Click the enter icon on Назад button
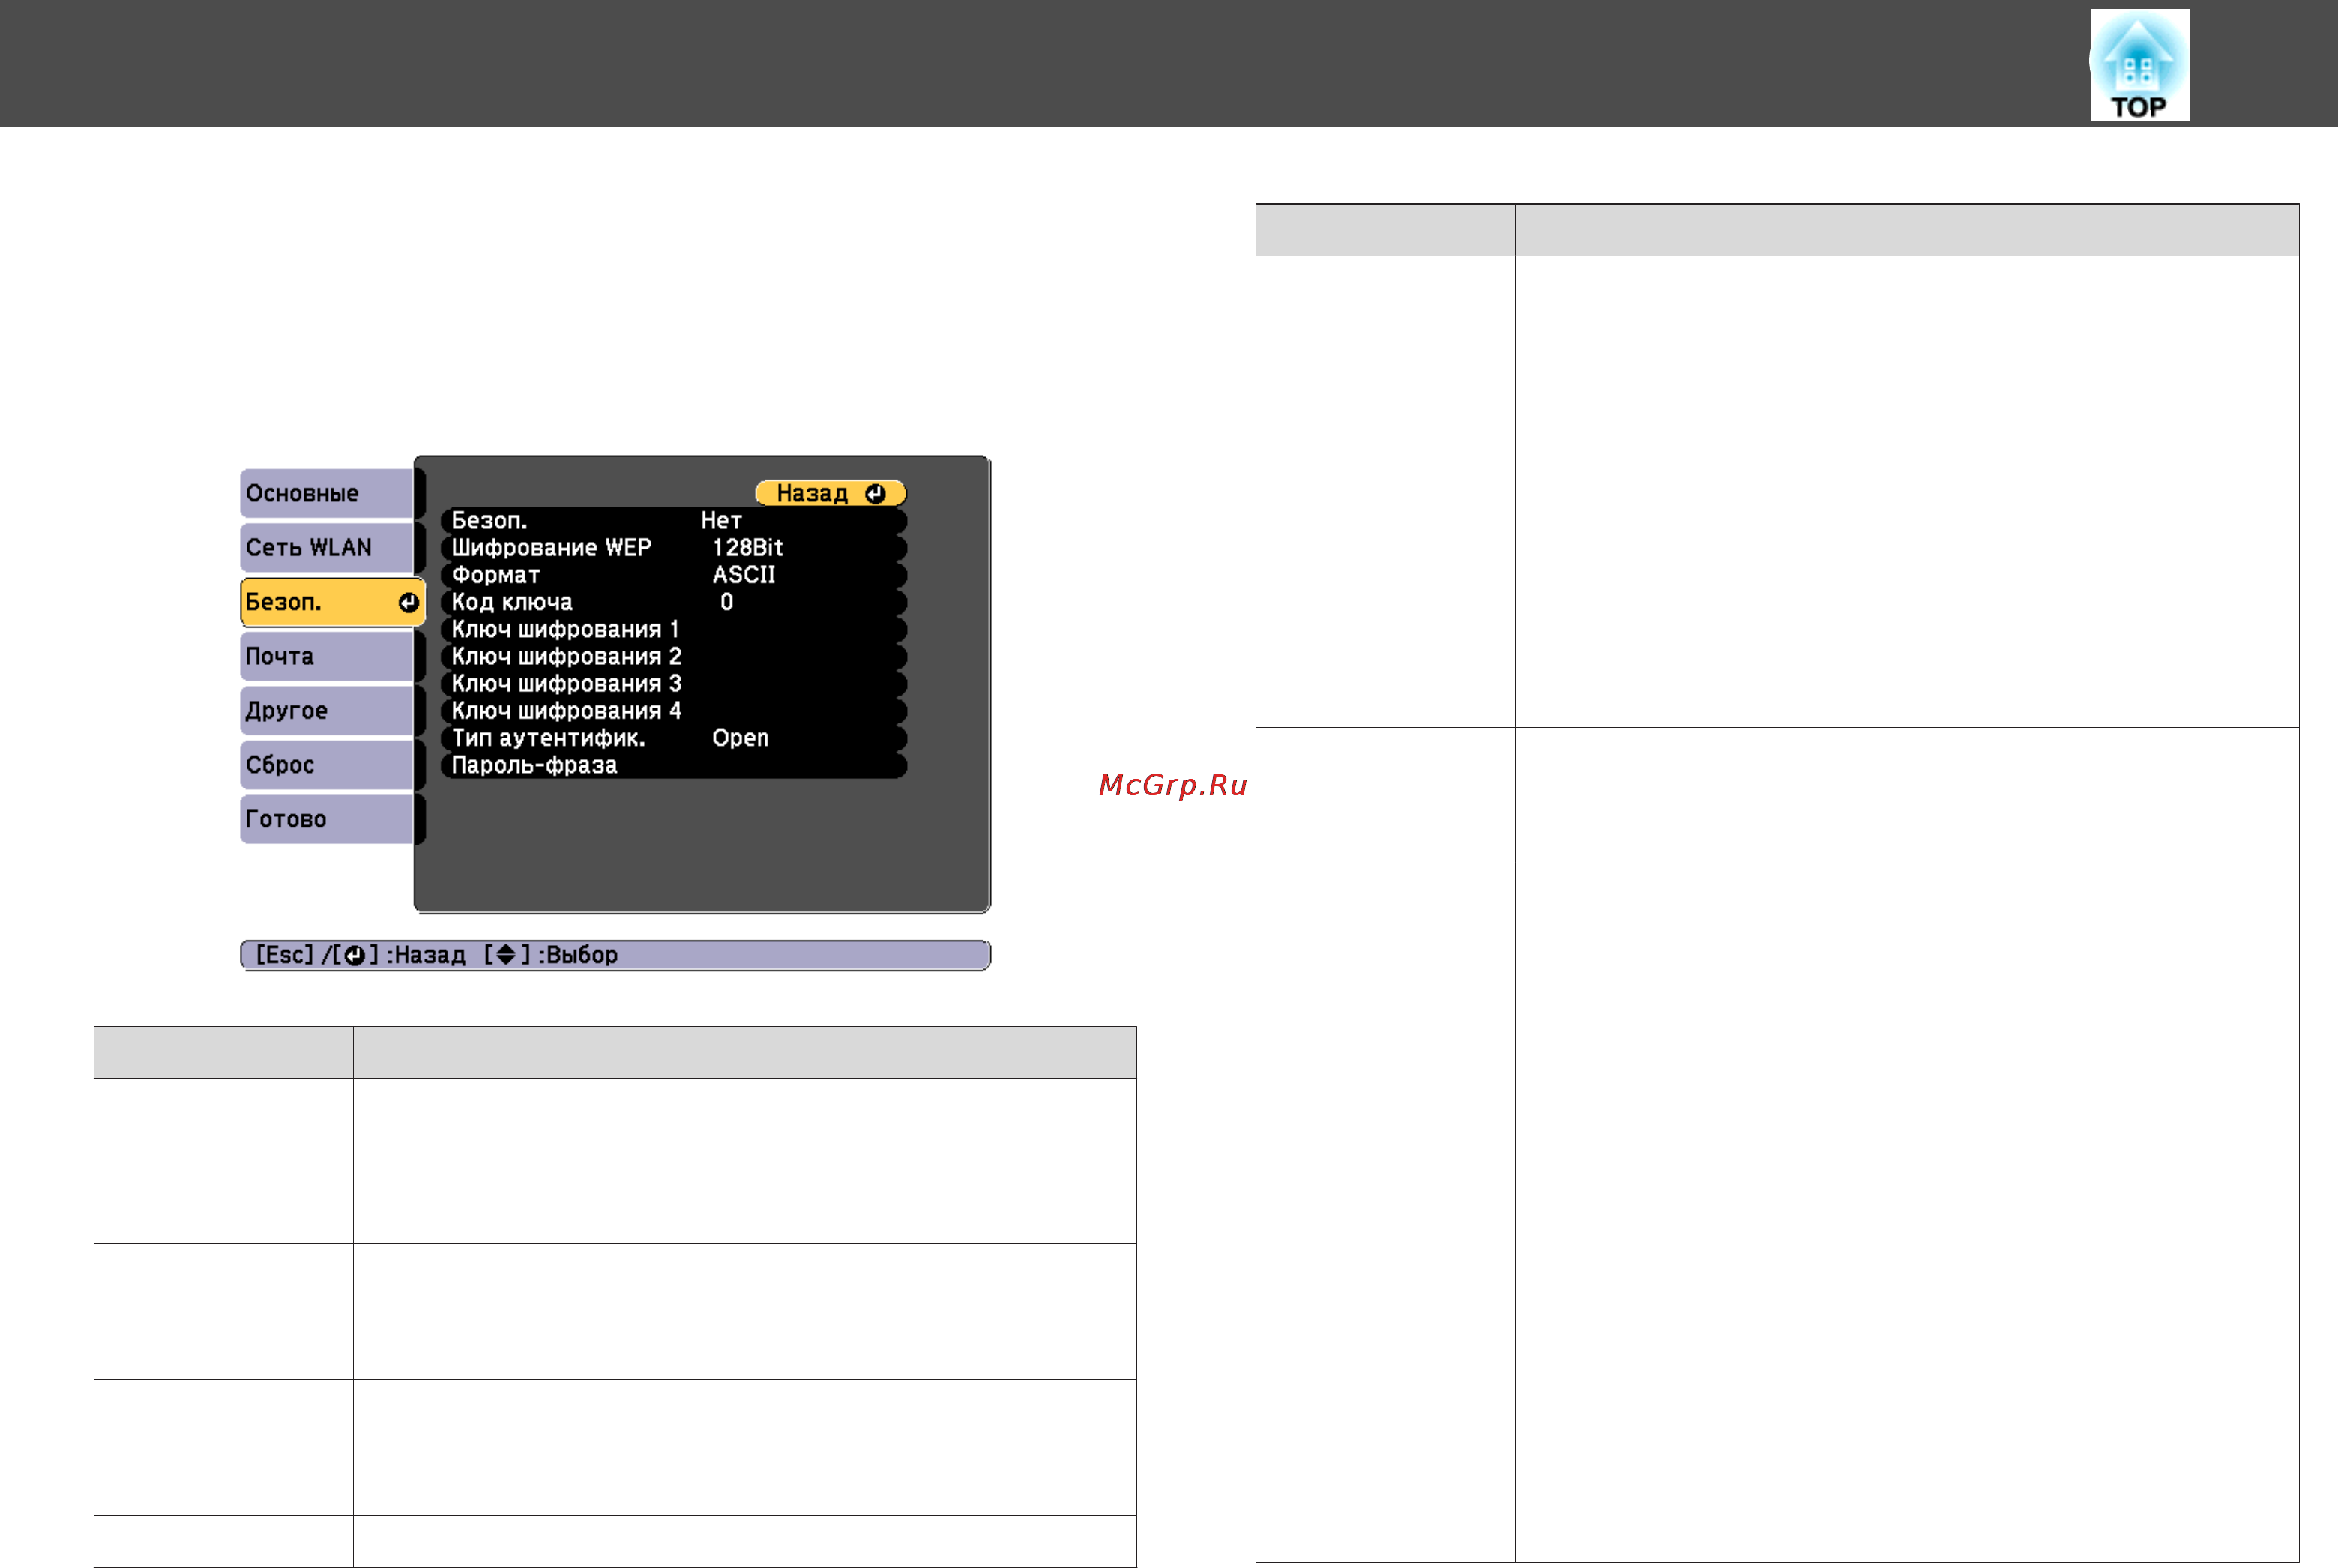The image size is (2338, 1568). [875, 494]
